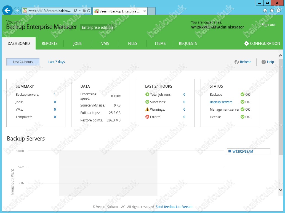
Task: Click the scrollbar down arrow
Action: click(x=281, y=190)
